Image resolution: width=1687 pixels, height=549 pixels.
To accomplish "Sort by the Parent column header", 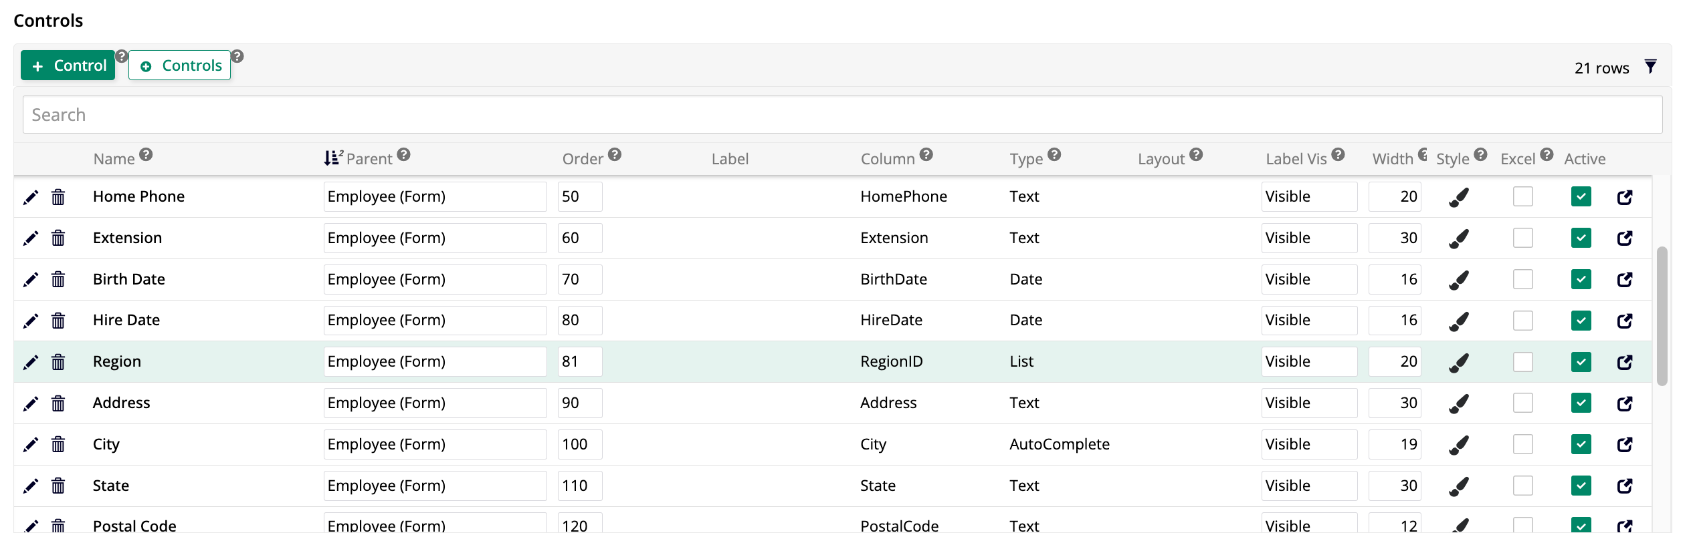I will point(369,159).
